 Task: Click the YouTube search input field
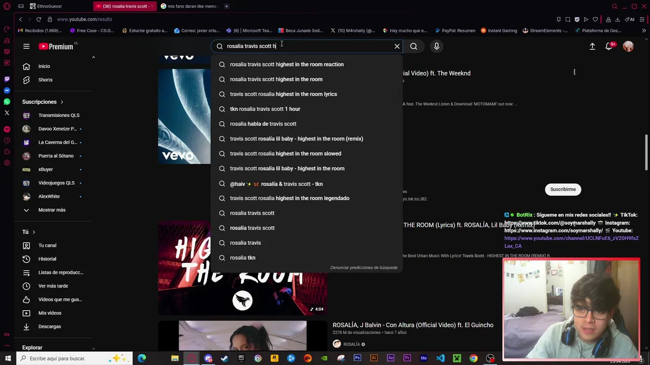(307, 46)
